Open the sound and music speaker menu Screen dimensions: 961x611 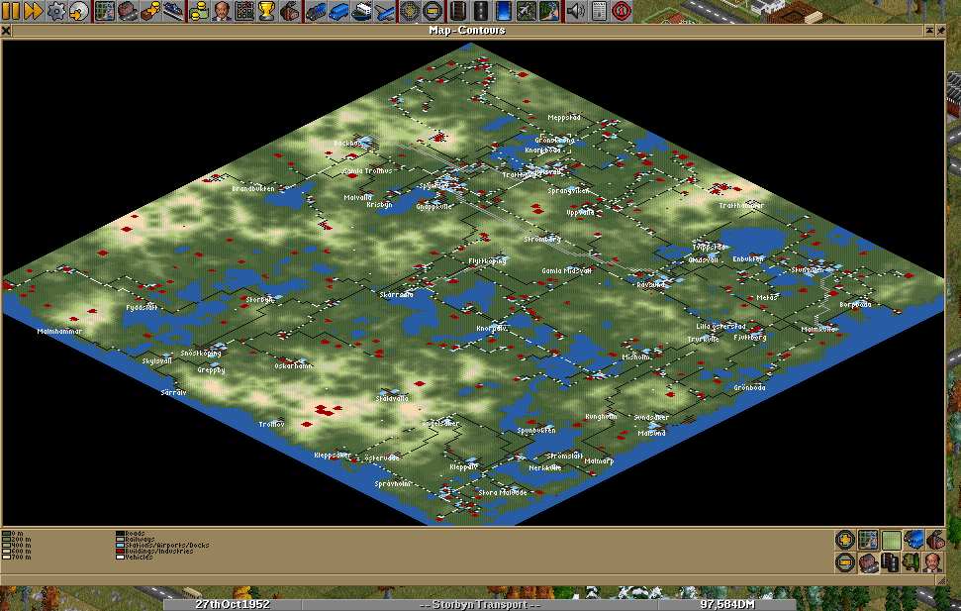coord(575,11)
